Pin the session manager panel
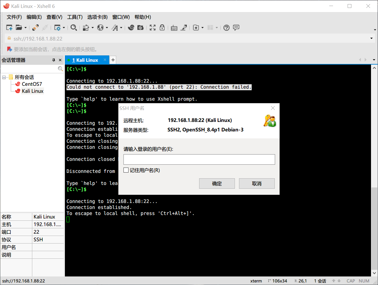The height and width of the screenshot is (285, 378). [x=54, y=60]
